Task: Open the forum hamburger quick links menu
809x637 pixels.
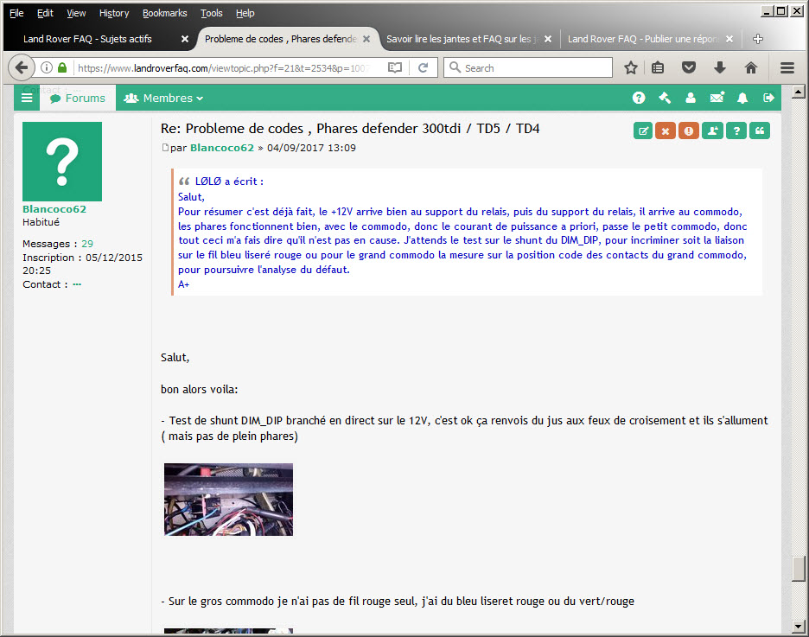Action: click(27, 99)
